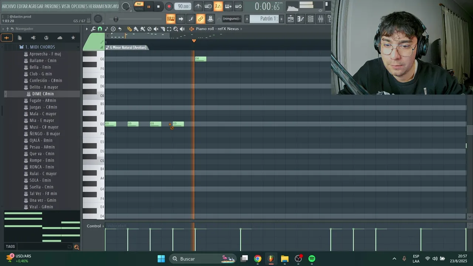Open the AGREGAR menu
The height and width of the screenshot is (266, 473).
click(36, 6)
